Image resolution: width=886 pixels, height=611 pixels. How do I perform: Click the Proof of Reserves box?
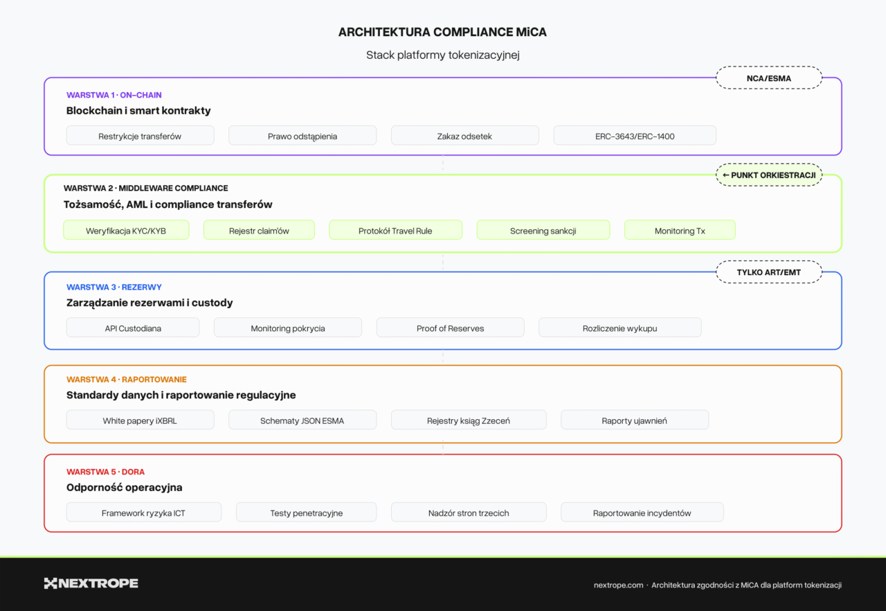point(450,328)
